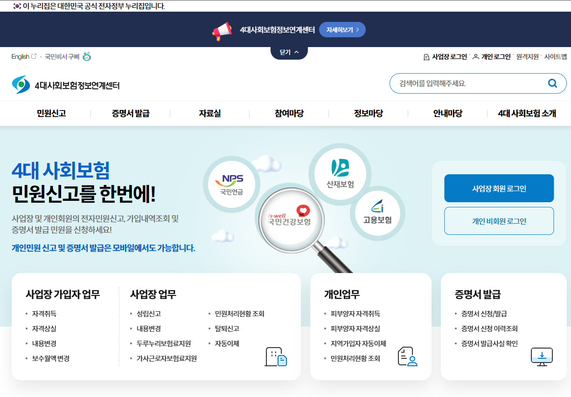Click the external link icon beside English
571x397 pixels.
[x=34, y=56]
